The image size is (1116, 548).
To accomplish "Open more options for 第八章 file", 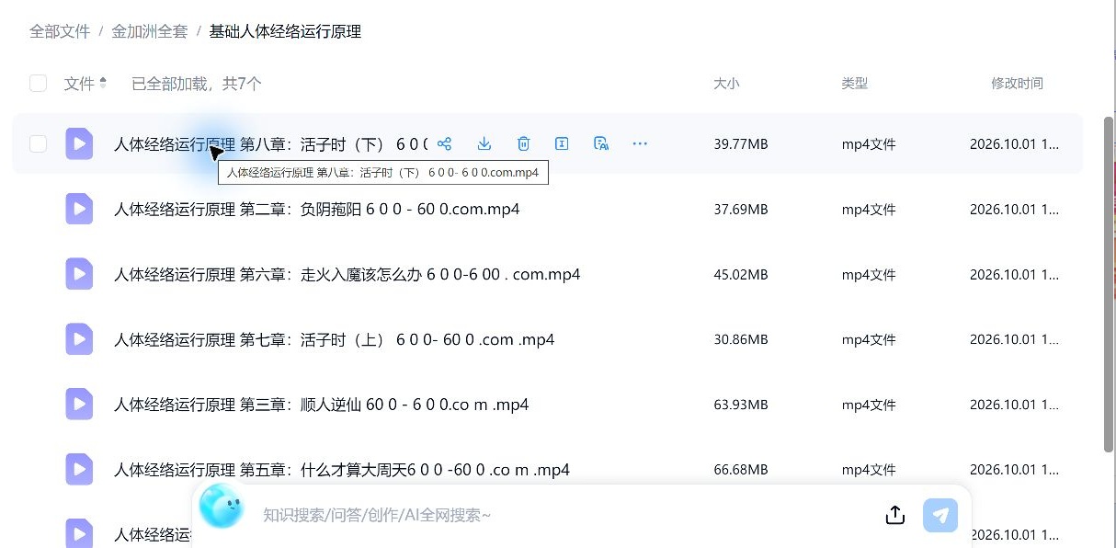I will coord(640,143).
